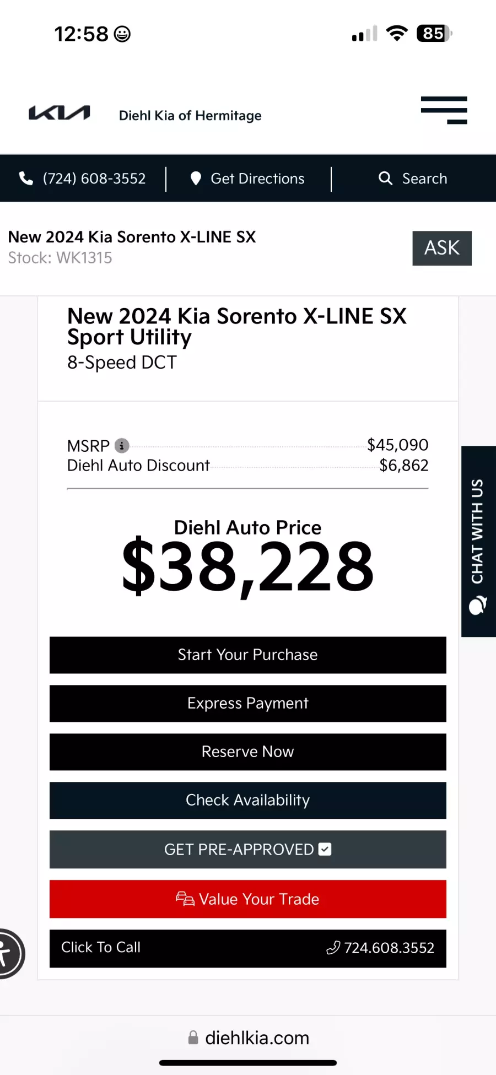
Task: Tap the phone handset icon
Action: coord(26,178)
